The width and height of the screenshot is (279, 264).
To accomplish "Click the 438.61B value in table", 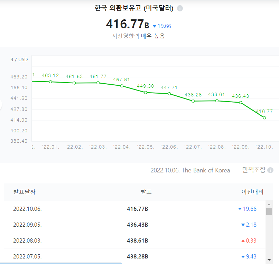I will click(x=138, y=241).
